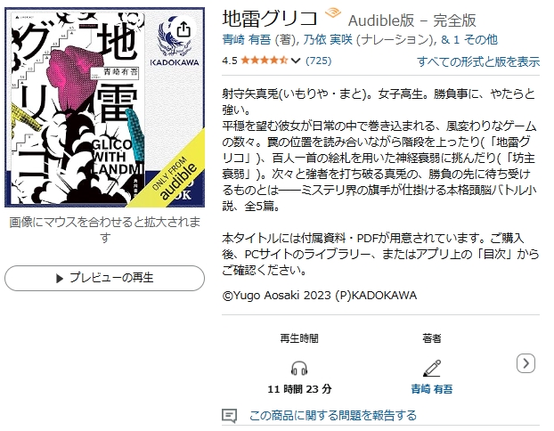Click the pencil icon under 著者
The width and height of the screenshot is (554, 431).
click(432, 368)
